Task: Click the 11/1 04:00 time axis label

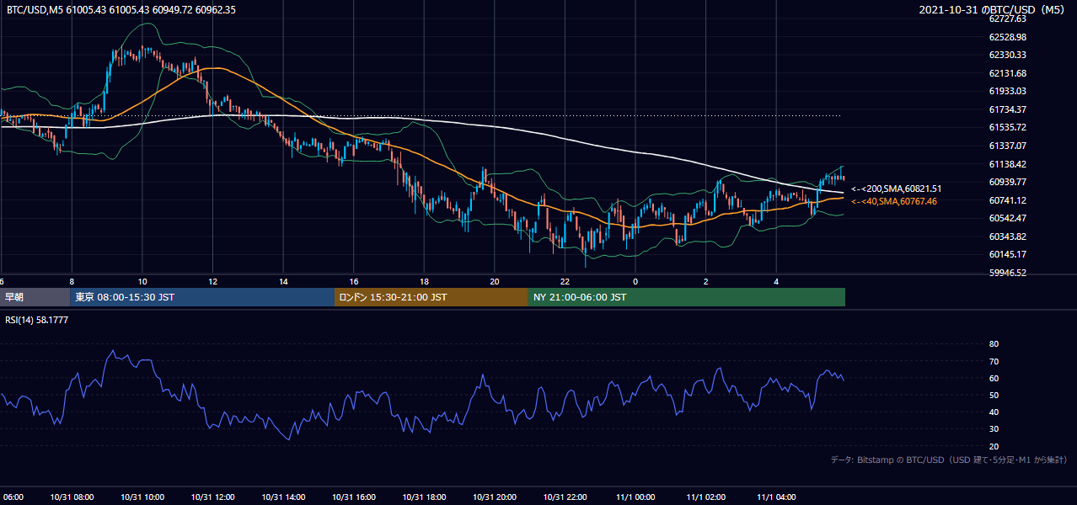Action: tap(775, 497)
